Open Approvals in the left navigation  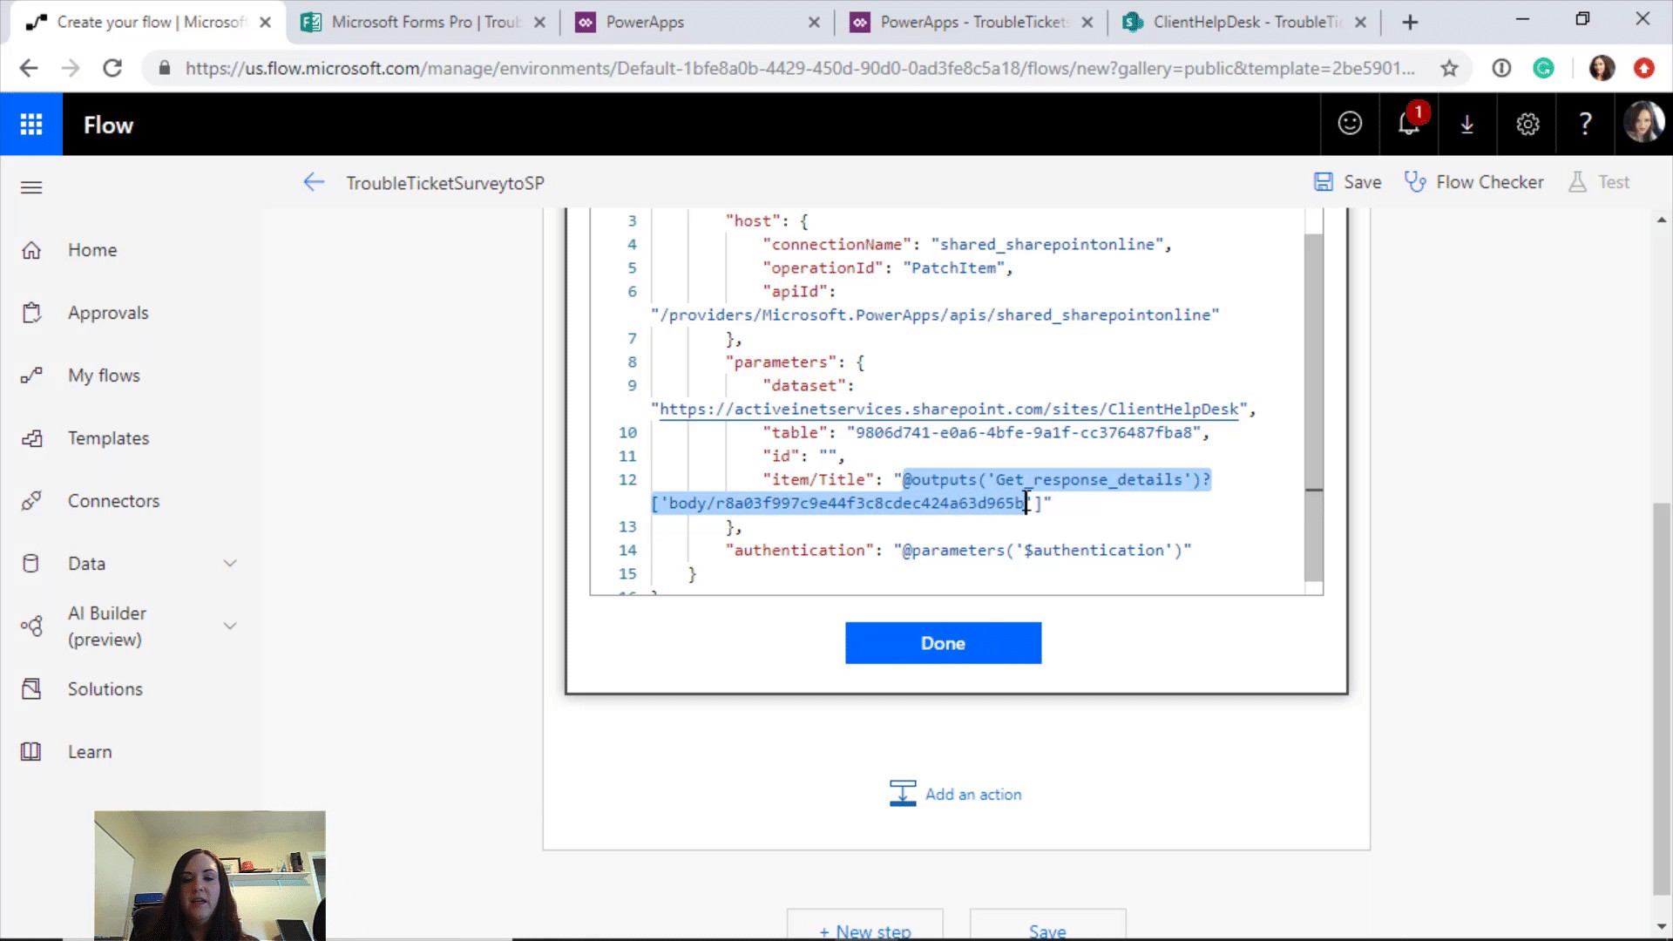[108, 313]
